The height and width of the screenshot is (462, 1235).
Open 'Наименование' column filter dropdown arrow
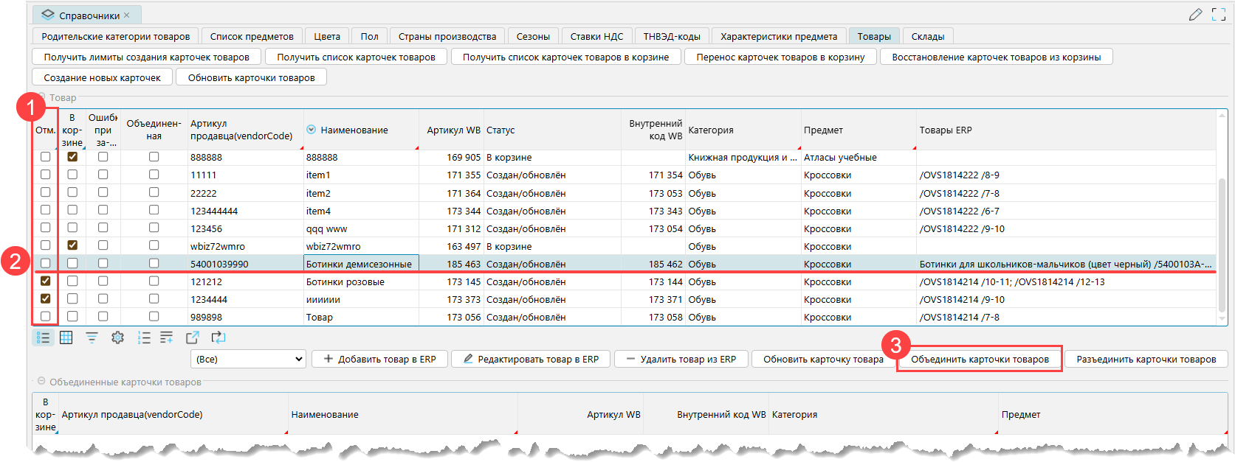pos(312,130)
